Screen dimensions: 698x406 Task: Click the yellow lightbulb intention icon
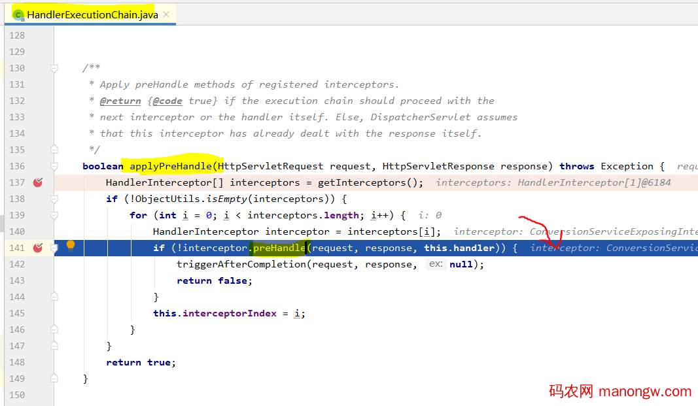[x=71, y=246]
